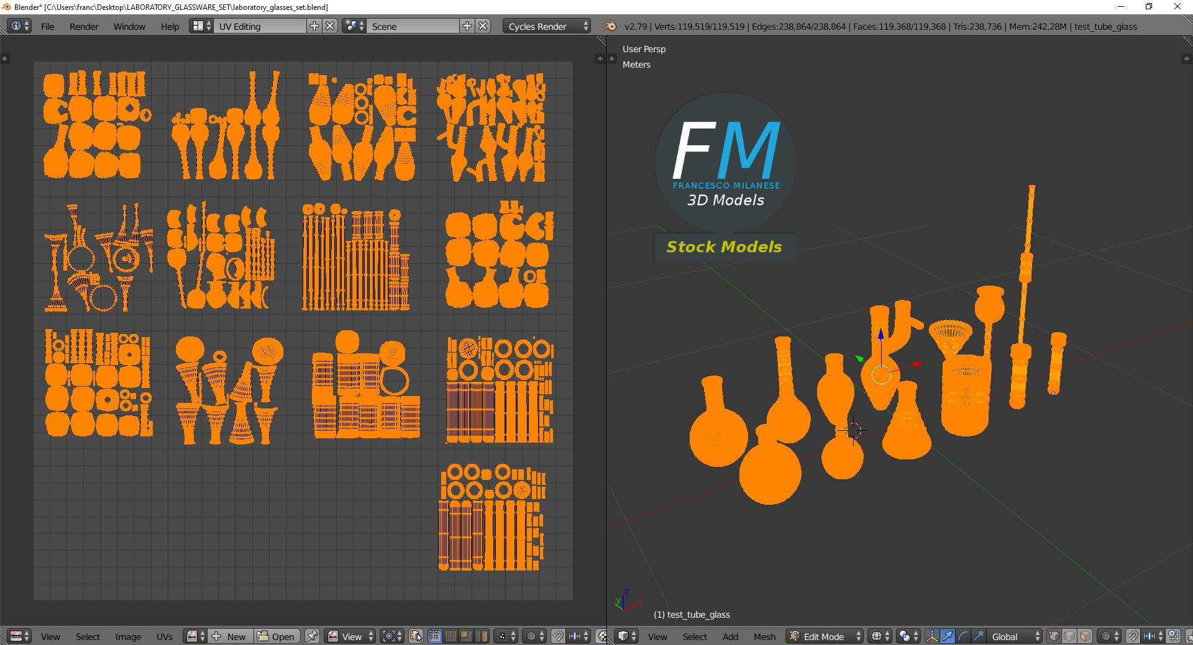Click the Blender logo icon

[611, 26]
